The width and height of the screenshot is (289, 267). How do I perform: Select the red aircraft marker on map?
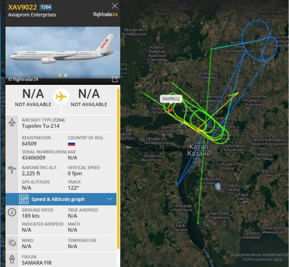coord(171,110)
